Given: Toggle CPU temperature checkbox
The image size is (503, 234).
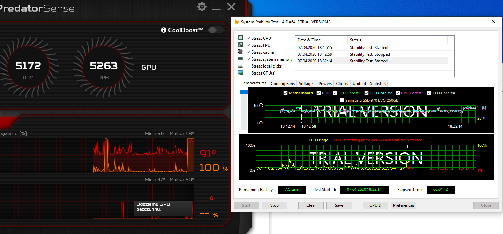Looking at the screenshot, I should point(318,93).
